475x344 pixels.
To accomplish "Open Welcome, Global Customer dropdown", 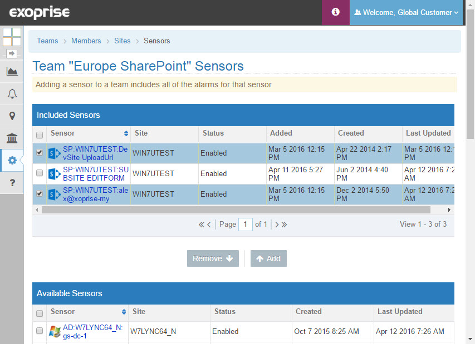I will (407, 12).
